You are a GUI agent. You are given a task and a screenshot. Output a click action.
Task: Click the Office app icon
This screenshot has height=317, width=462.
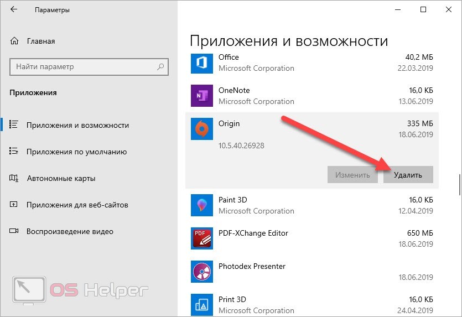pyautogui.click(x=202, y=63)
